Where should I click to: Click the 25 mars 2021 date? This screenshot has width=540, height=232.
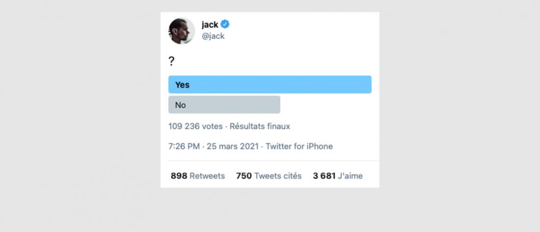[x=233, y=146]
